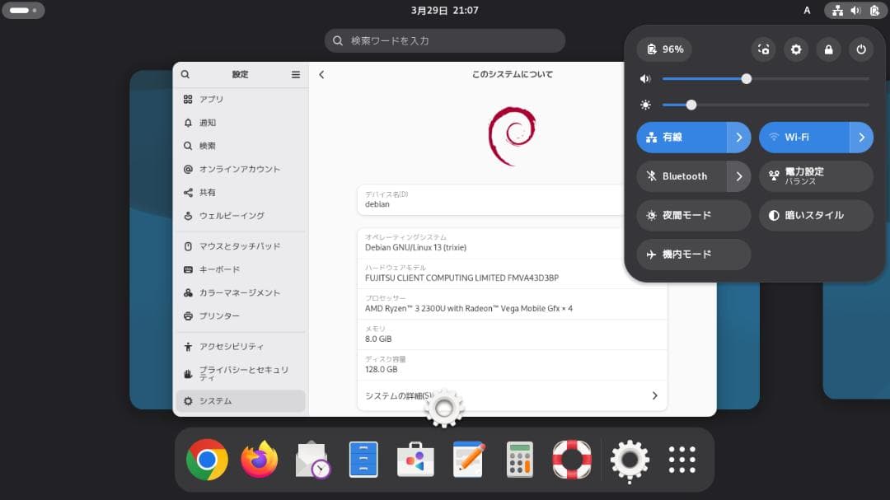The image size is (890, 500).
Task: Open キーボード settings
Action: (241, 269)
